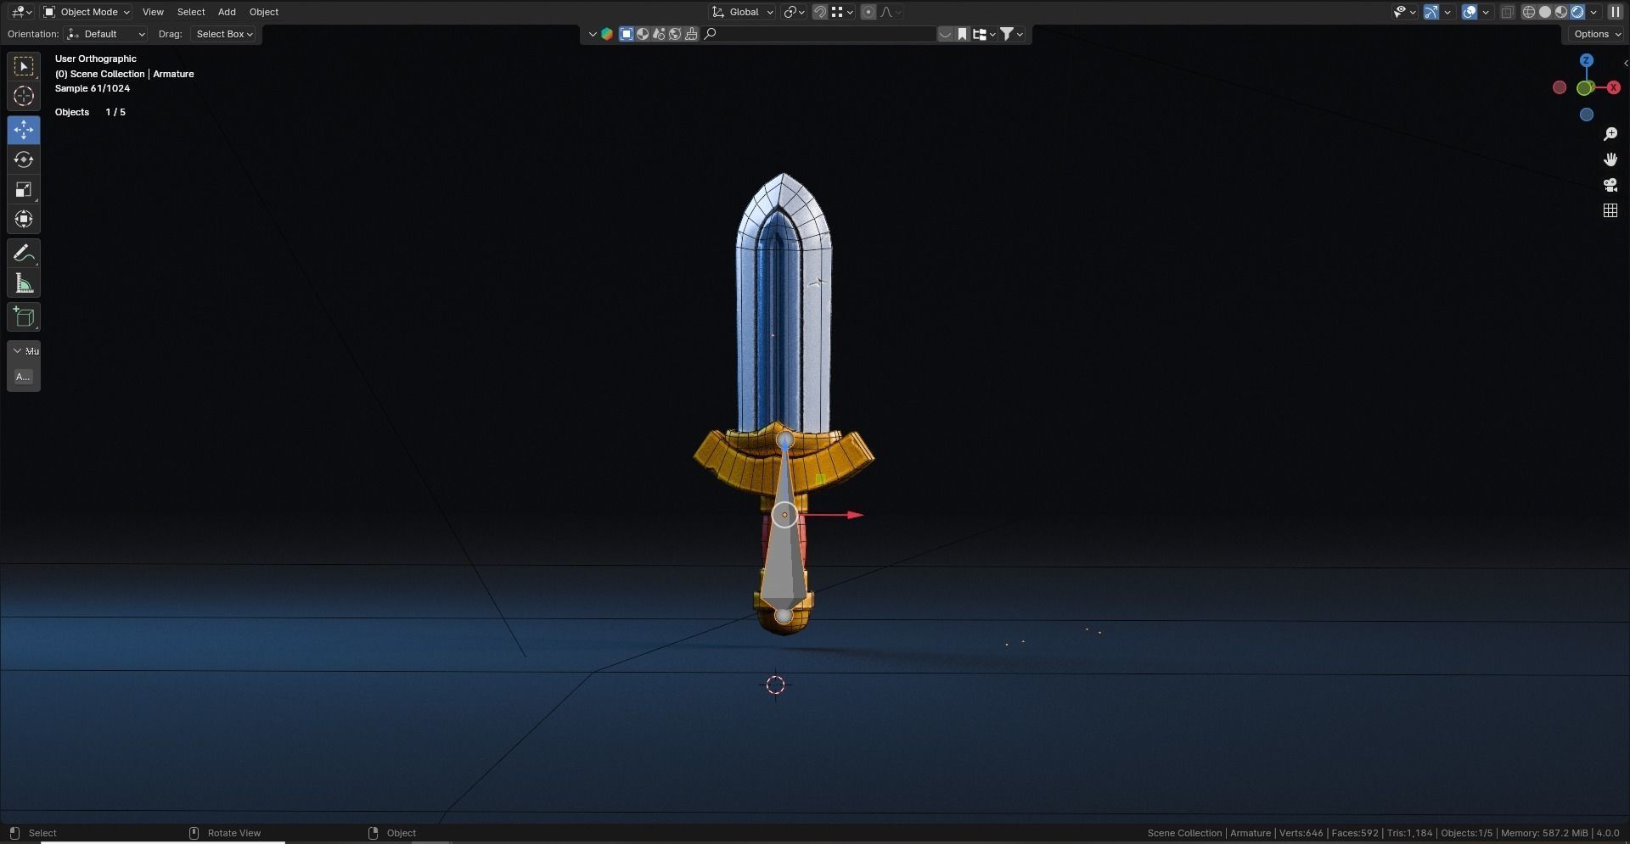Open the Options dropdown

pyautogui.click(x=1597, y=34)
